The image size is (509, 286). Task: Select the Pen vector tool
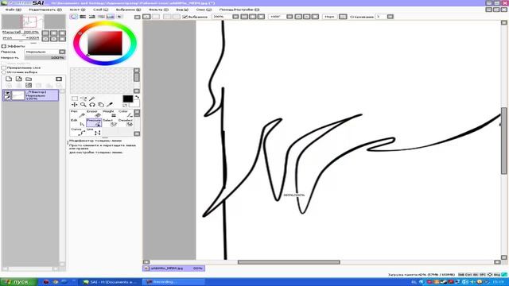pos(78,114)
